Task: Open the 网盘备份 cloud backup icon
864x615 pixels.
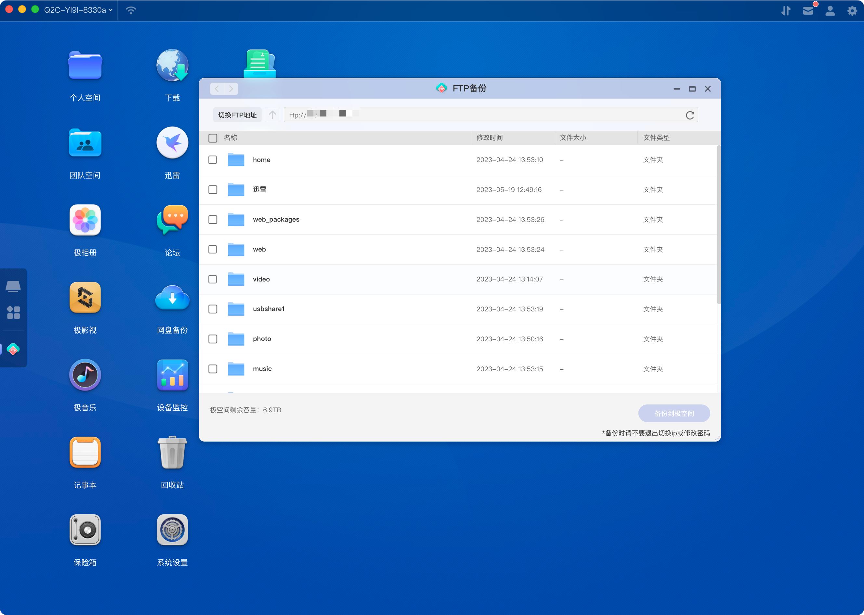Action: pyautogui.click(x=172, y=298)
